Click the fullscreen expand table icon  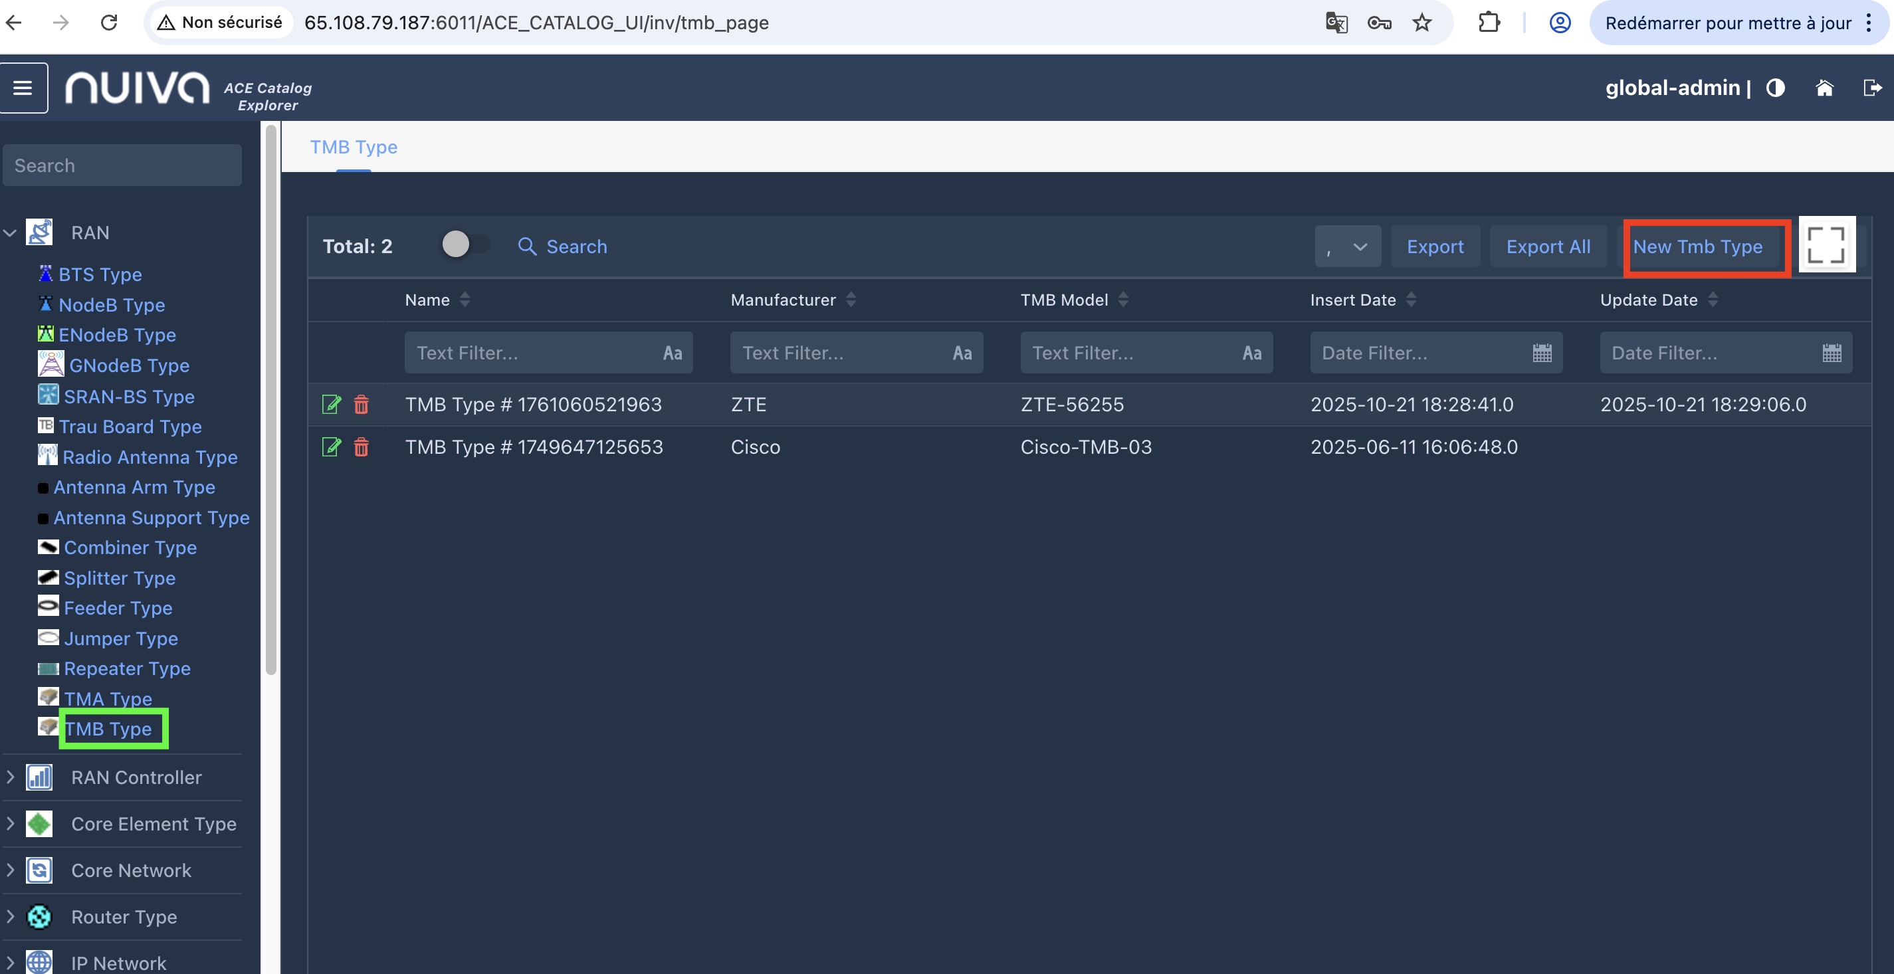pyautogui.click(x=1826, y=244)
